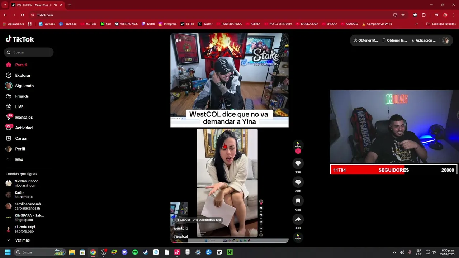Open the YouTube bookmark

click(x=88, y=24)
